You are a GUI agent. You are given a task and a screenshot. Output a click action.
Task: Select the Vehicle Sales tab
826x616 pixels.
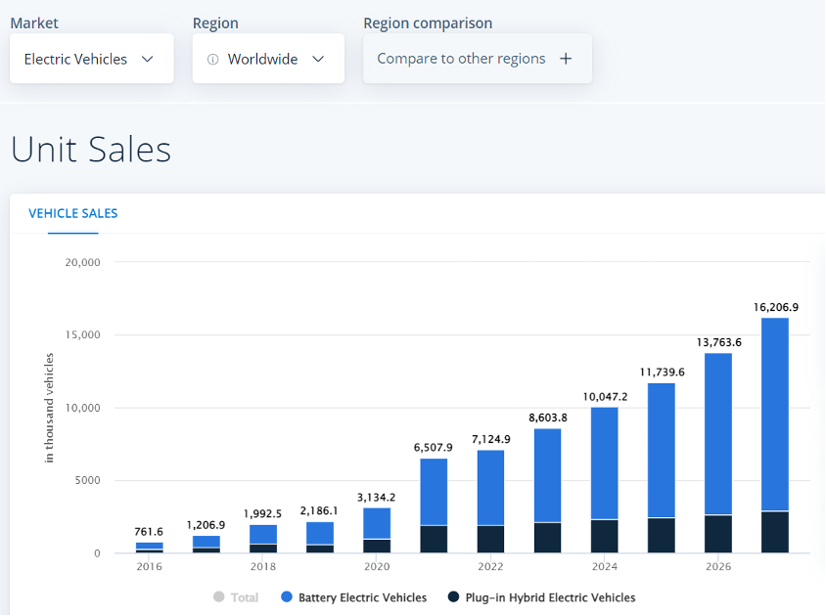coord(73,213)
